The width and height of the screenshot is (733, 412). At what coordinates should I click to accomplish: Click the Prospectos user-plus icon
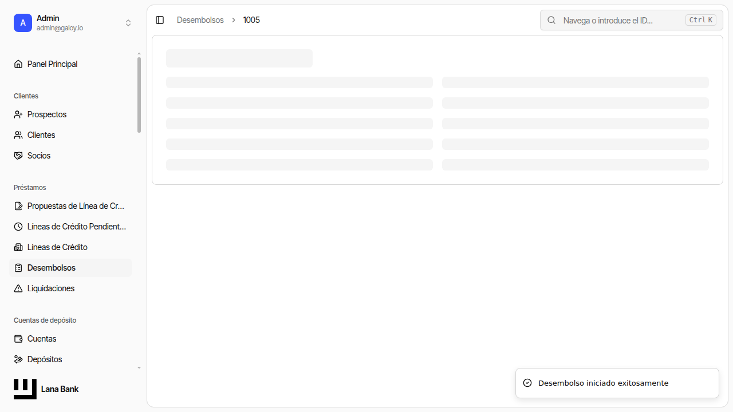point(18,114)
